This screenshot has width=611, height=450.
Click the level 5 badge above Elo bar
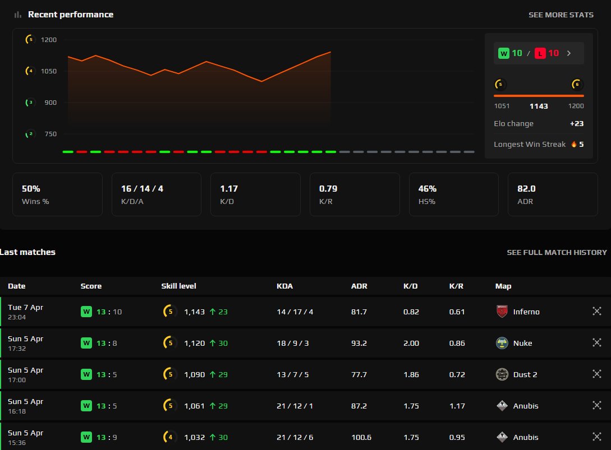(500, 84)
